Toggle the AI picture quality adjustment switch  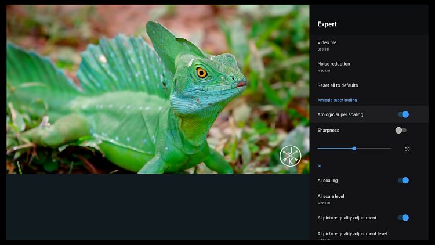[403, 218]
